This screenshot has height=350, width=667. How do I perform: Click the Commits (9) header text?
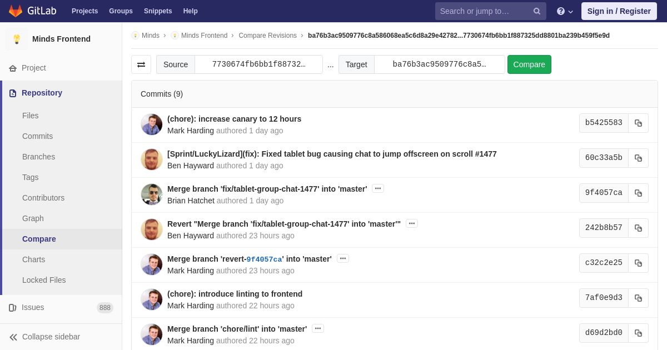tap(162, 94)
